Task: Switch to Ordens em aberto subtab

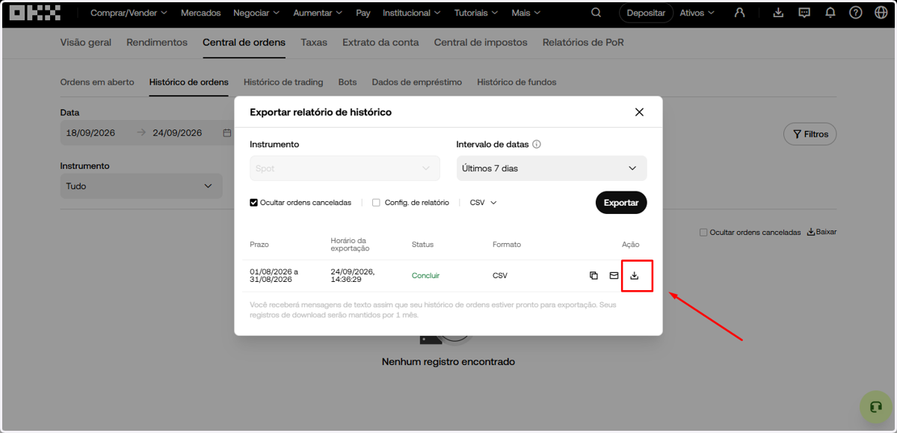Action: tap(97, 82)
